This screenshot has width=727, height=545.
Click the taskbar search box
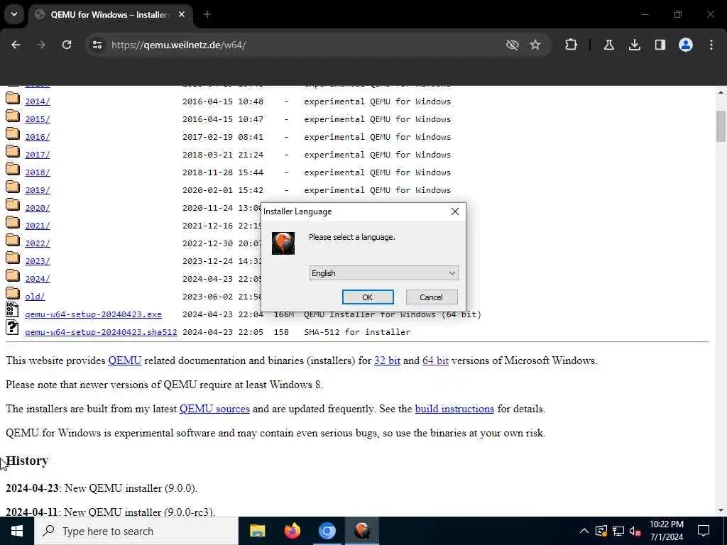tap(136, 531)
